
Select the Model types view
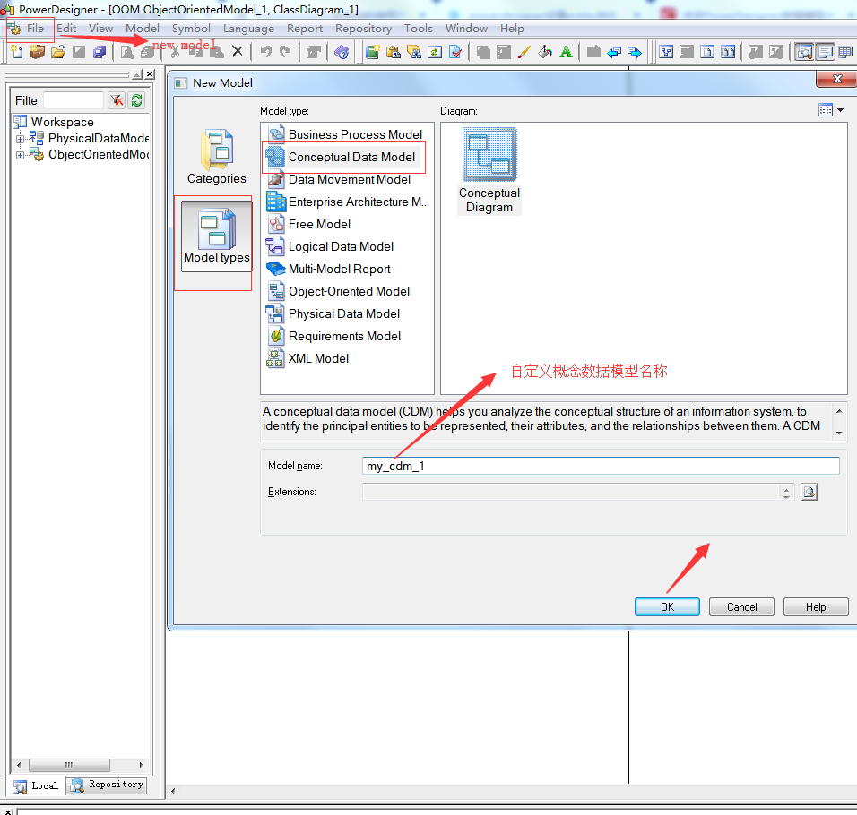pos(216,236)
